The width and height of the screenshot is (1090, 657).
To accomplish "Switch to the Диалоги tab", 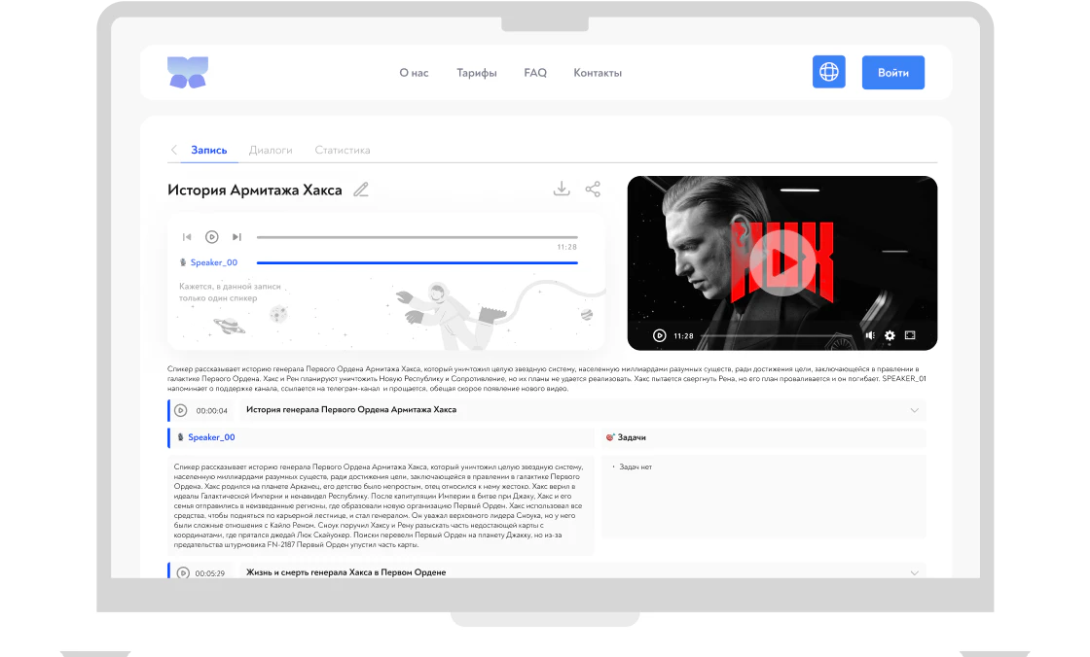I will point(272,150).
